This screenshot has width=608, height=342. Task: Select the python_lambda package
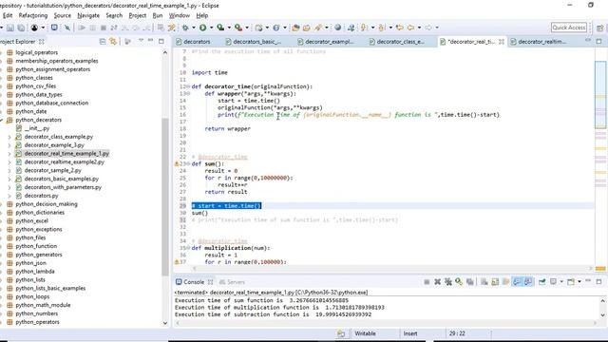(35, 272)
